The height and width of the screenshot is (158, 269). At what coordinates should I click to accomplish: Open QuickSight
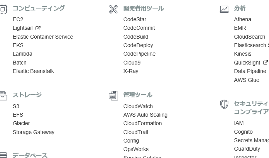pos(247,63)
